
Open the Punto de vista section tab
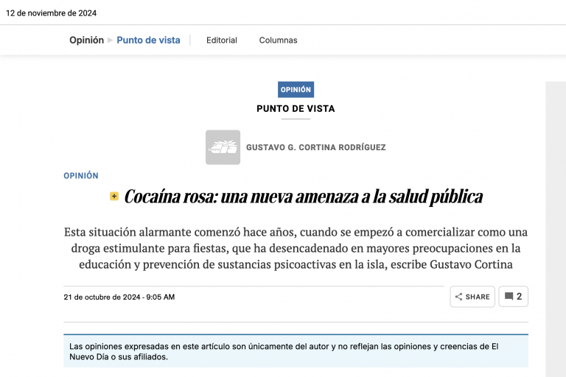point(148,40)
